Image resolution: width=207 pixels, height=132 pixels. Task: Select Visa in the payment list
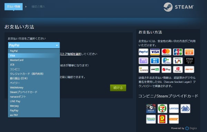point(34,56)
